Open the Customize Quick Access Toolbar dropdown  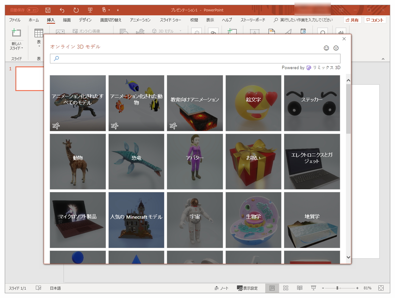tap(118, 10)
